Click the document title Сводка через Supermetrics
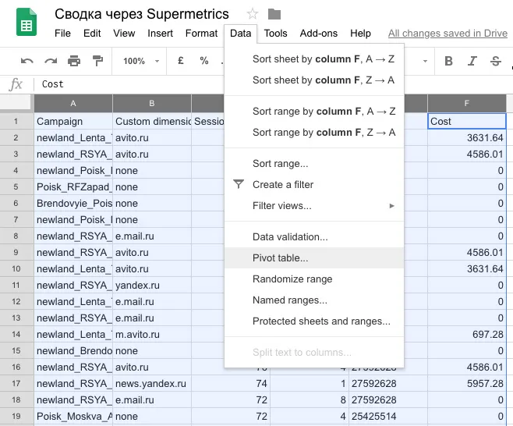 pos(142,14)
